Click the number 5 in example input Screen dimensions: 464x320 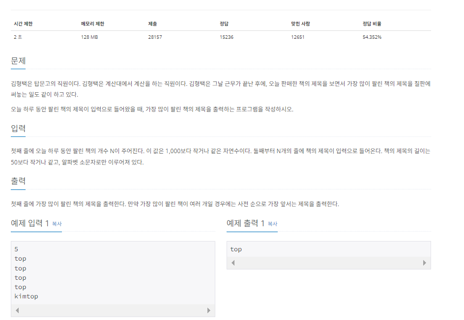[16, 249]
